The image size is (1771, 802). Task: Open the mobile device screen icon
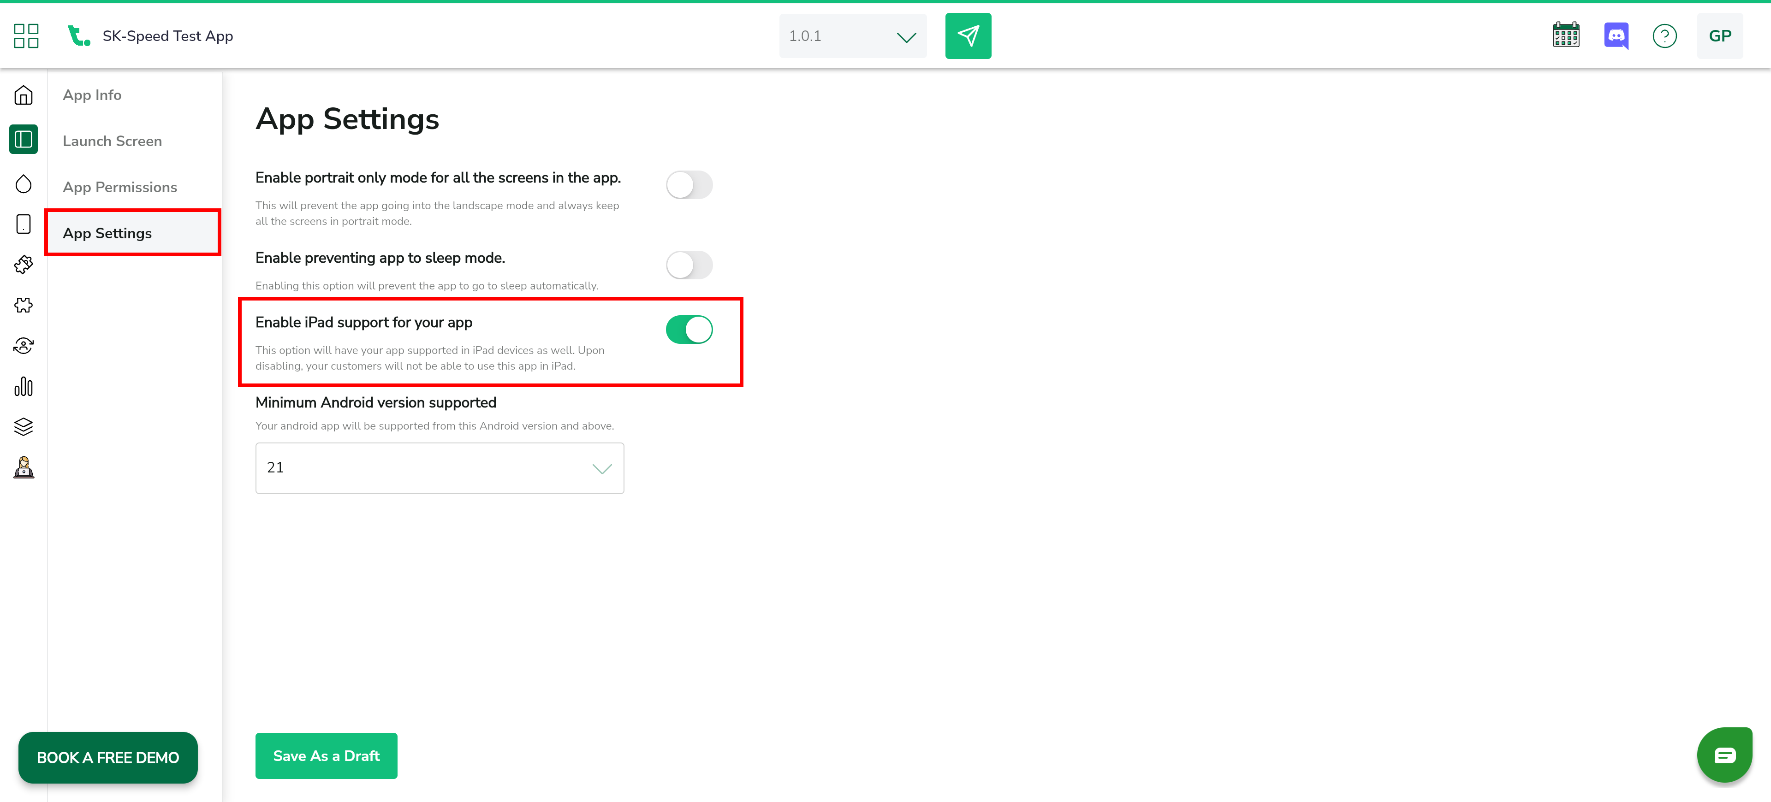(24, 224)
